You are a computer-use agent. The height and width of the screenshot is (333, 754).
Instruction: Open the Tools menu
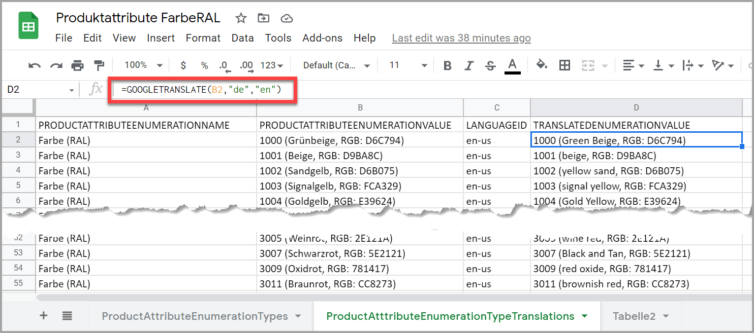coord(278,38)
